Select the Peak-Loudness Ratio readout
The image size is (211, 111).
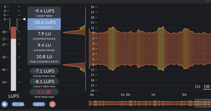[x=44, y=58]
